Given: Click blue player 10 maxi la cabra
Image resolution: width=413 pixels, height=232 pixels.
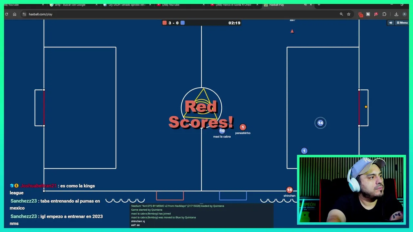Looking at the screenshot, I should click(x=222, y=131).
